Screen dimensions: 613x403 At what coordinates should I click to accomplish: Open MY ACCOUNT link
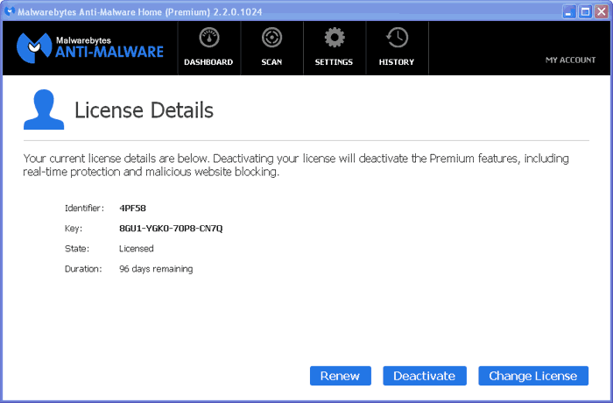pyautogui.click(x=570, y=60)
